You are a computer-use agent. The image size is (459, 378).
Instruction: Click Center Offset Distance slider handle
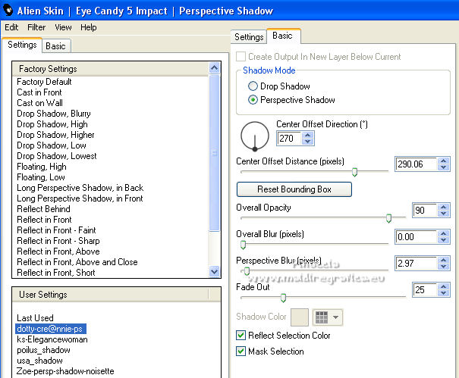point(354,172)
